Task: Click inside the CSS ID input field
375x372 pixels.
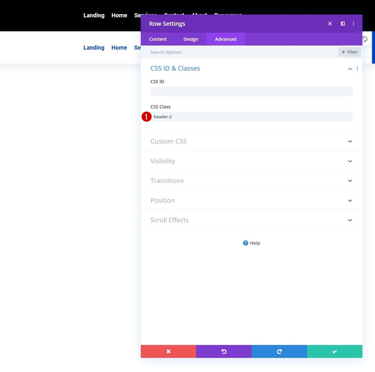Action: [251, 91]
